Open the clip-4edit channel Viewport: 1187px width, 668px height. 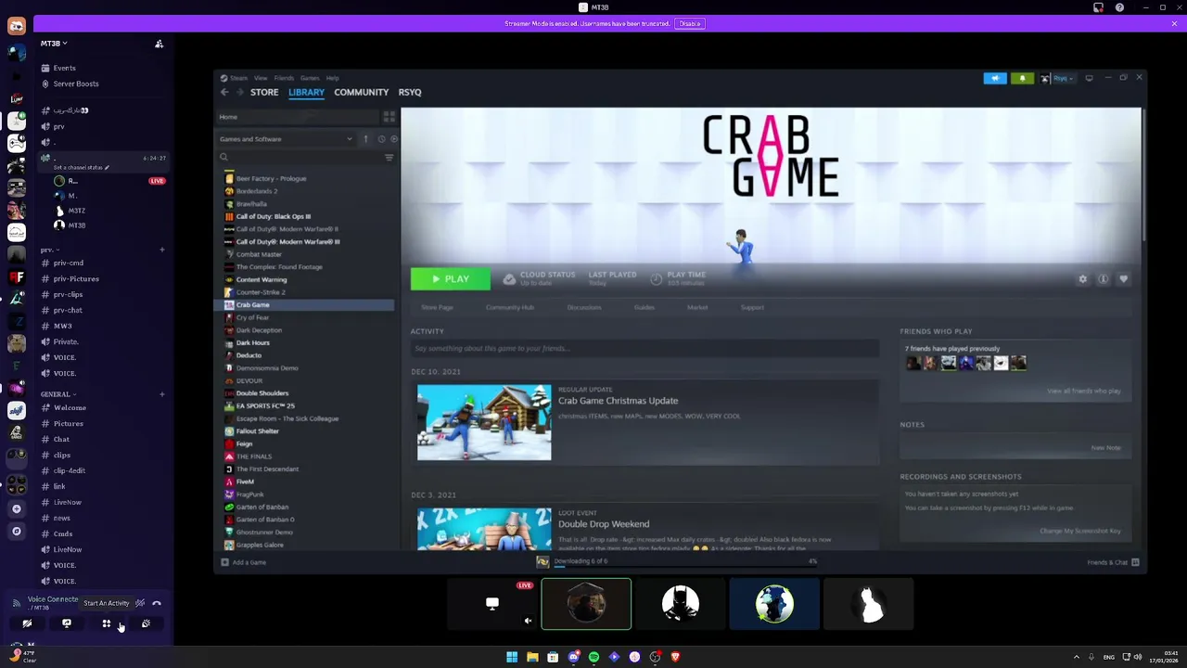[x=70, y=470]
